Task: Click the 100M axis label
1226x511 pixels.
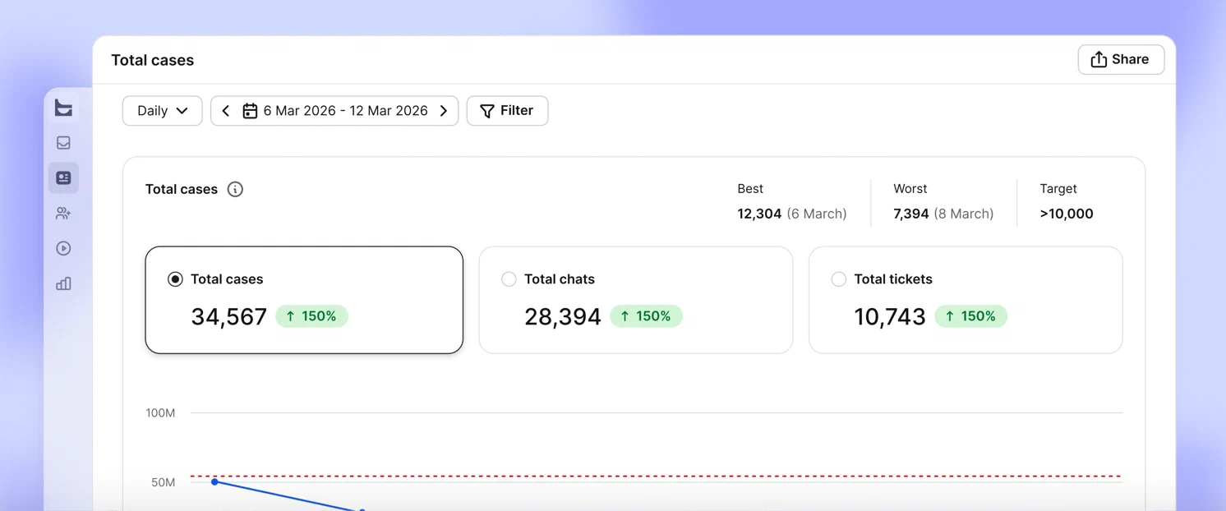Action: 160,412
